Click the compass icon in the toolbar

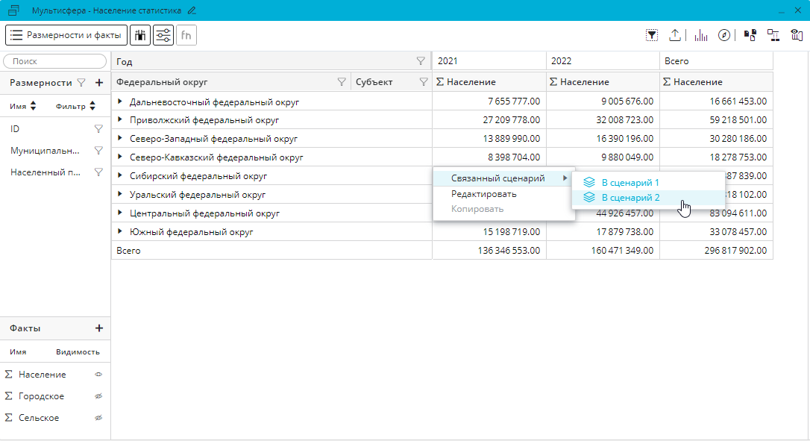(723, 35)
